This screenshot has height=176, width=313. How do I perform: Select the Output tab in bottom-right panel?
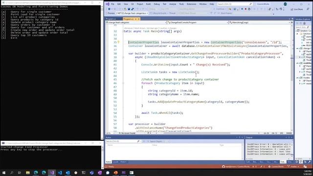click(x=283, y=162)
